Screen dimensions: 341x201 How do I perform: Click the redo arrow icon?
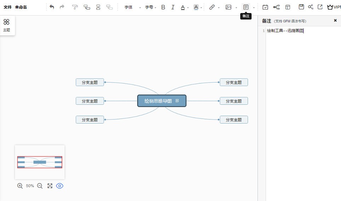[62, 7]
